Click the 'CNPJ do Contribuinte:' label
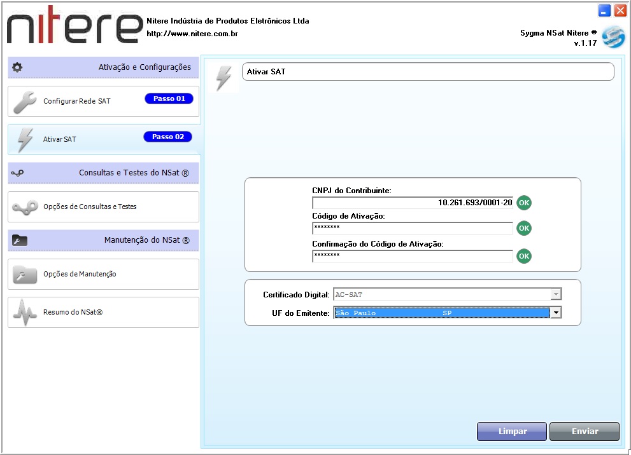 tap(351, 191)
